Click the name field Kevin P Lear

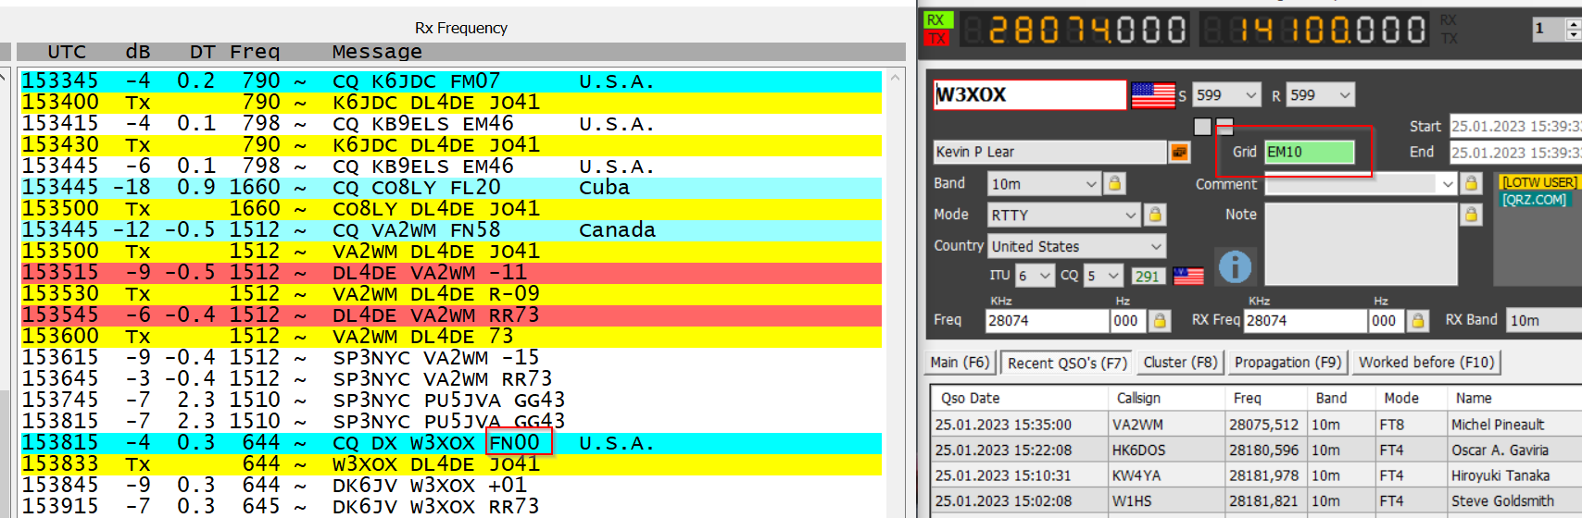coord(1049,152)
